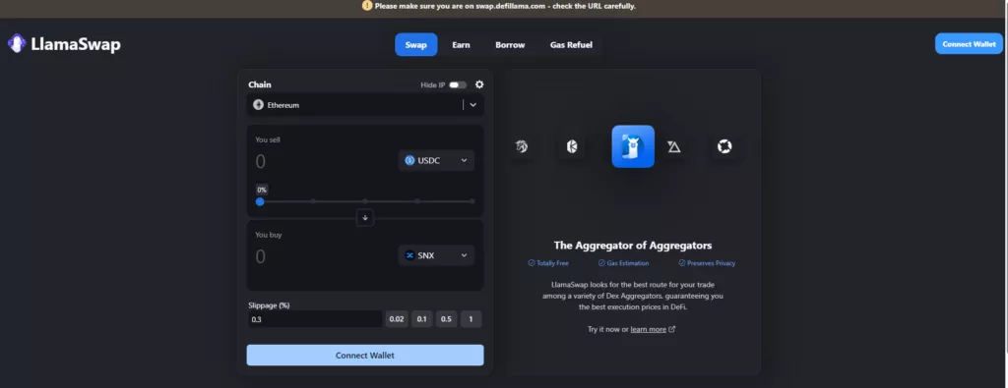Click the middle mark on the sell slider
Screen dimensions: 1008x388
pos(365,201)
